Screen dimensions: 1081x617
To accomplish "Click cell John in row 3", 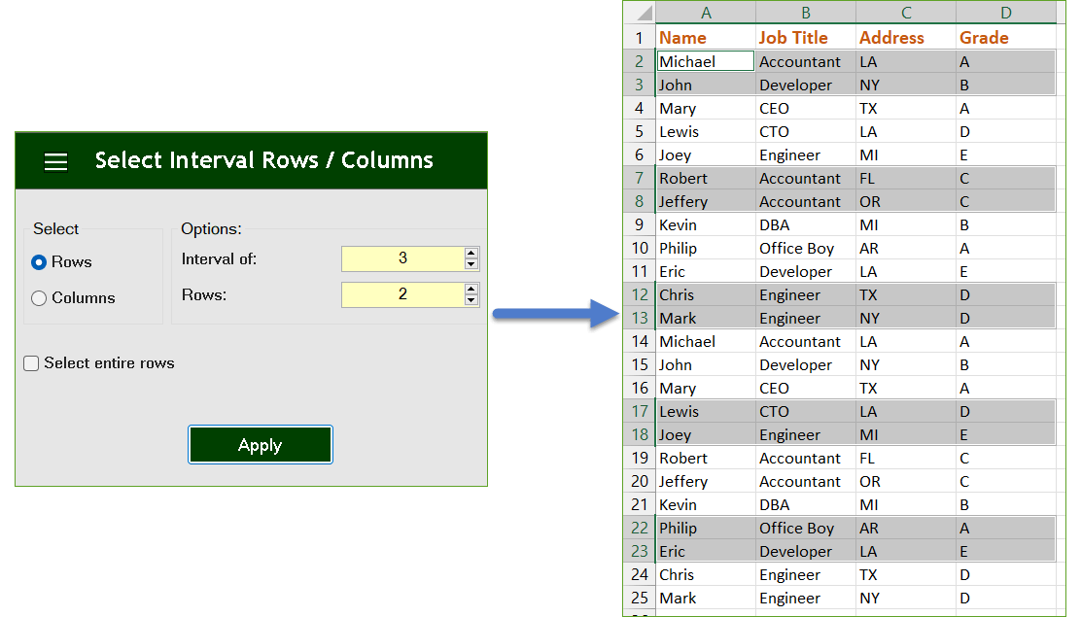I will point(705,85).
